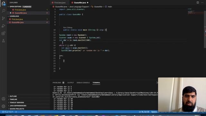Screen dimensions: 206x116
Task: Click Debug code lens above main
Action: coord(70,28)
